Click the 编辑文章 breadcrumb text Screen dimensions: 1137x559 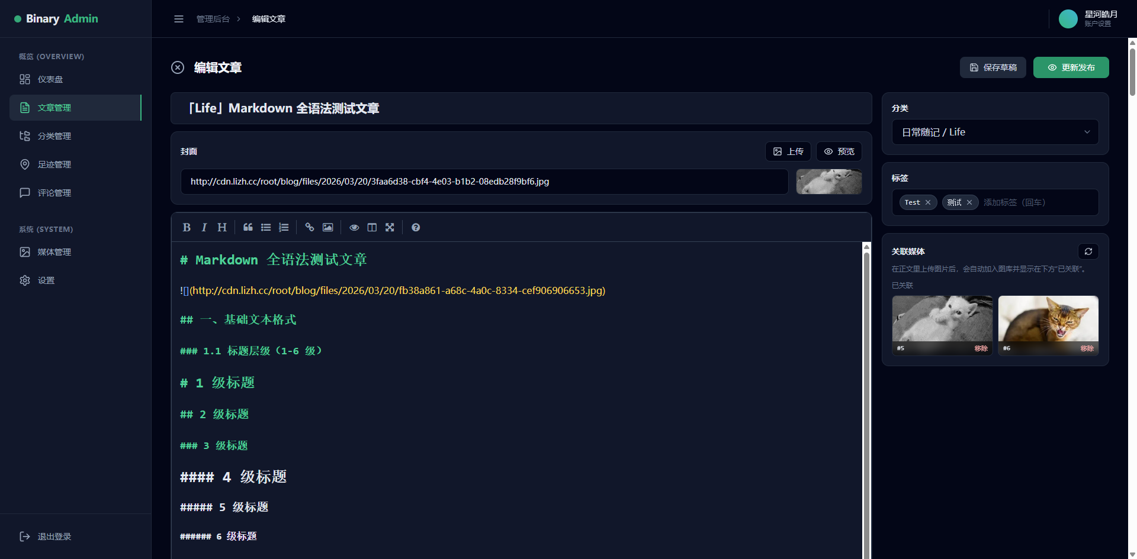click(269, 19)
